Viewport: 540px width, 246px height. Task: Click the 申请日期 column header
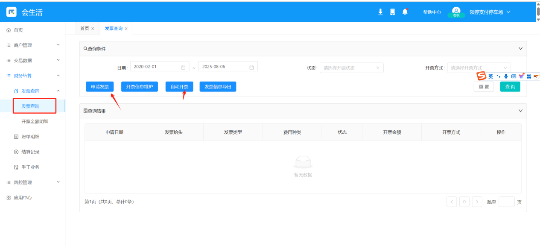click(114, 132)
